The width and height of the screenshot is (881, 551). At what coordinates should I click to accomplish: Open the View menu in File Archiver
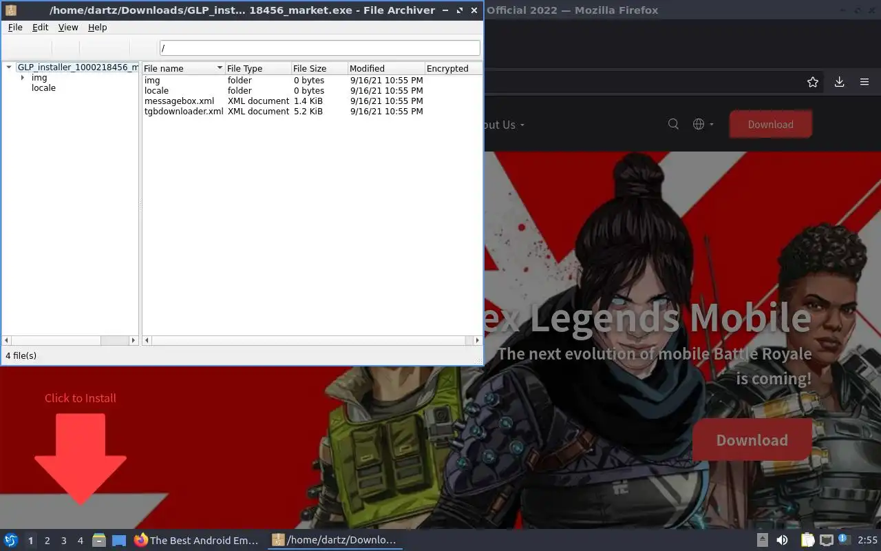[x=68, y=28]
